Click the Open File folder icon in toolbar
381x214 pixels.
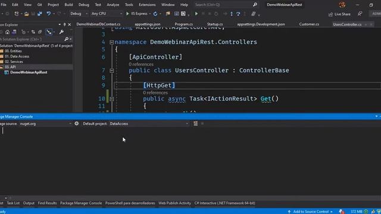[26, 14]
